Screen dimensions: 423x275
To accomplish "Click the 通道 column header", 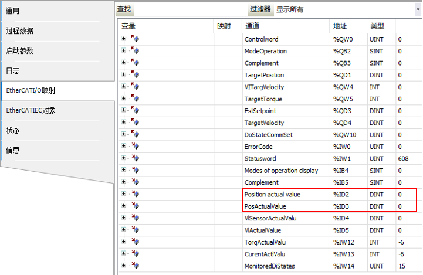I will click(286, 26).
